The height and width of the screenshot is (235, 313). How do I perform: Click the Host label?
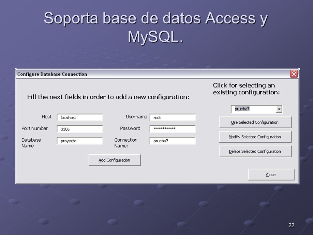(47, 117)
